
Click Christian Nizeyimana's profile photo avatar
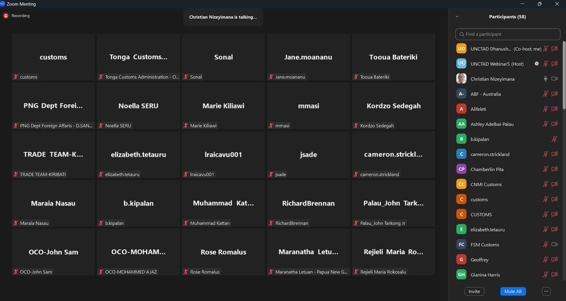(462, 79)
